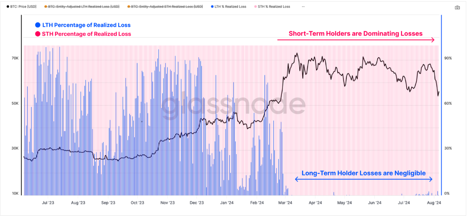The image size is (468, 216).
Task: Click the Long-Term Holder Losses are Negligible annotation
Action: pos(363,173)
